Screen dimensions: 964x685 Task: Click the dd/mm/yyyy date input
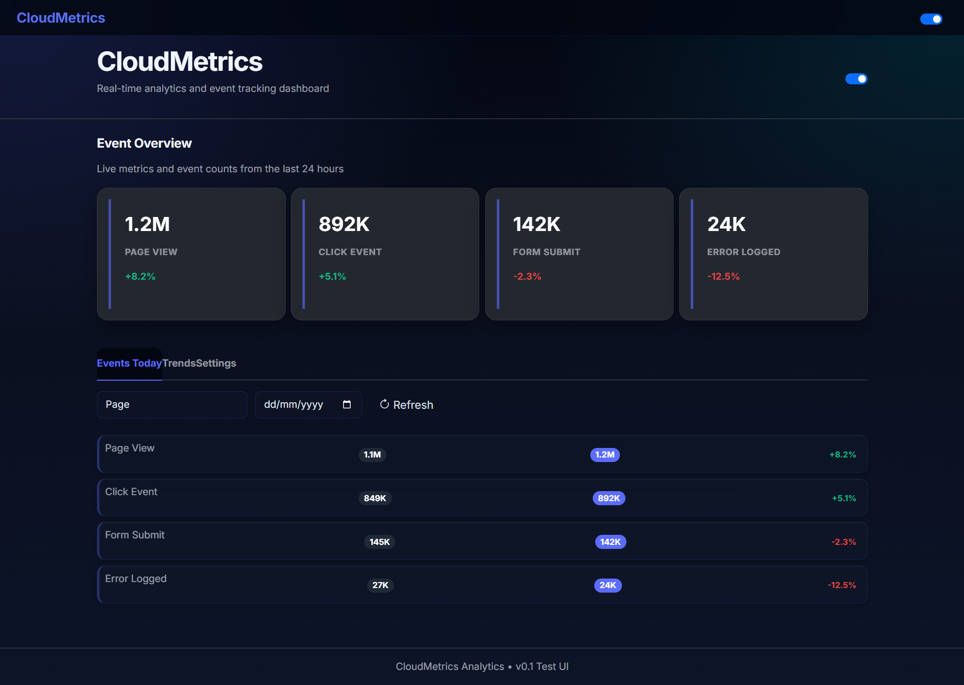coord(308,405)
